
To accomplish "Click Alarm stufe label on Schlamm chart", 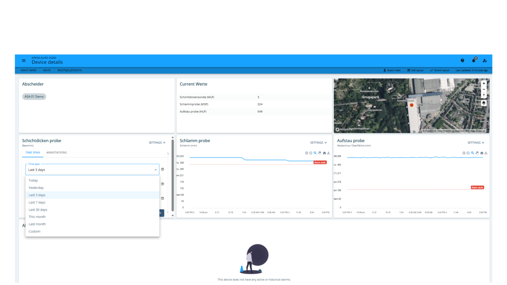I will [x=320, y=163].
